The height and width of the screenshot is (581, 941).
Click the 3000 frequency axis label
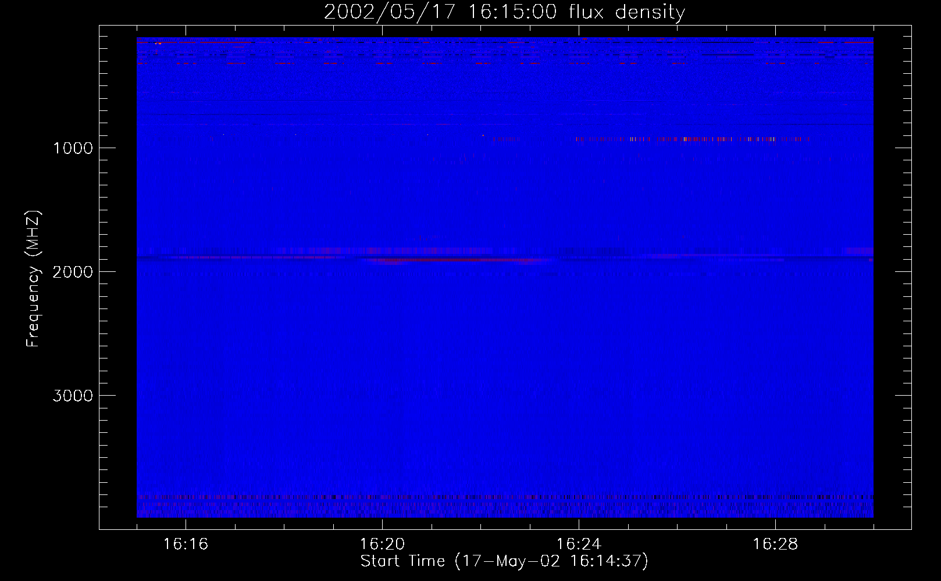coord(73,396)
